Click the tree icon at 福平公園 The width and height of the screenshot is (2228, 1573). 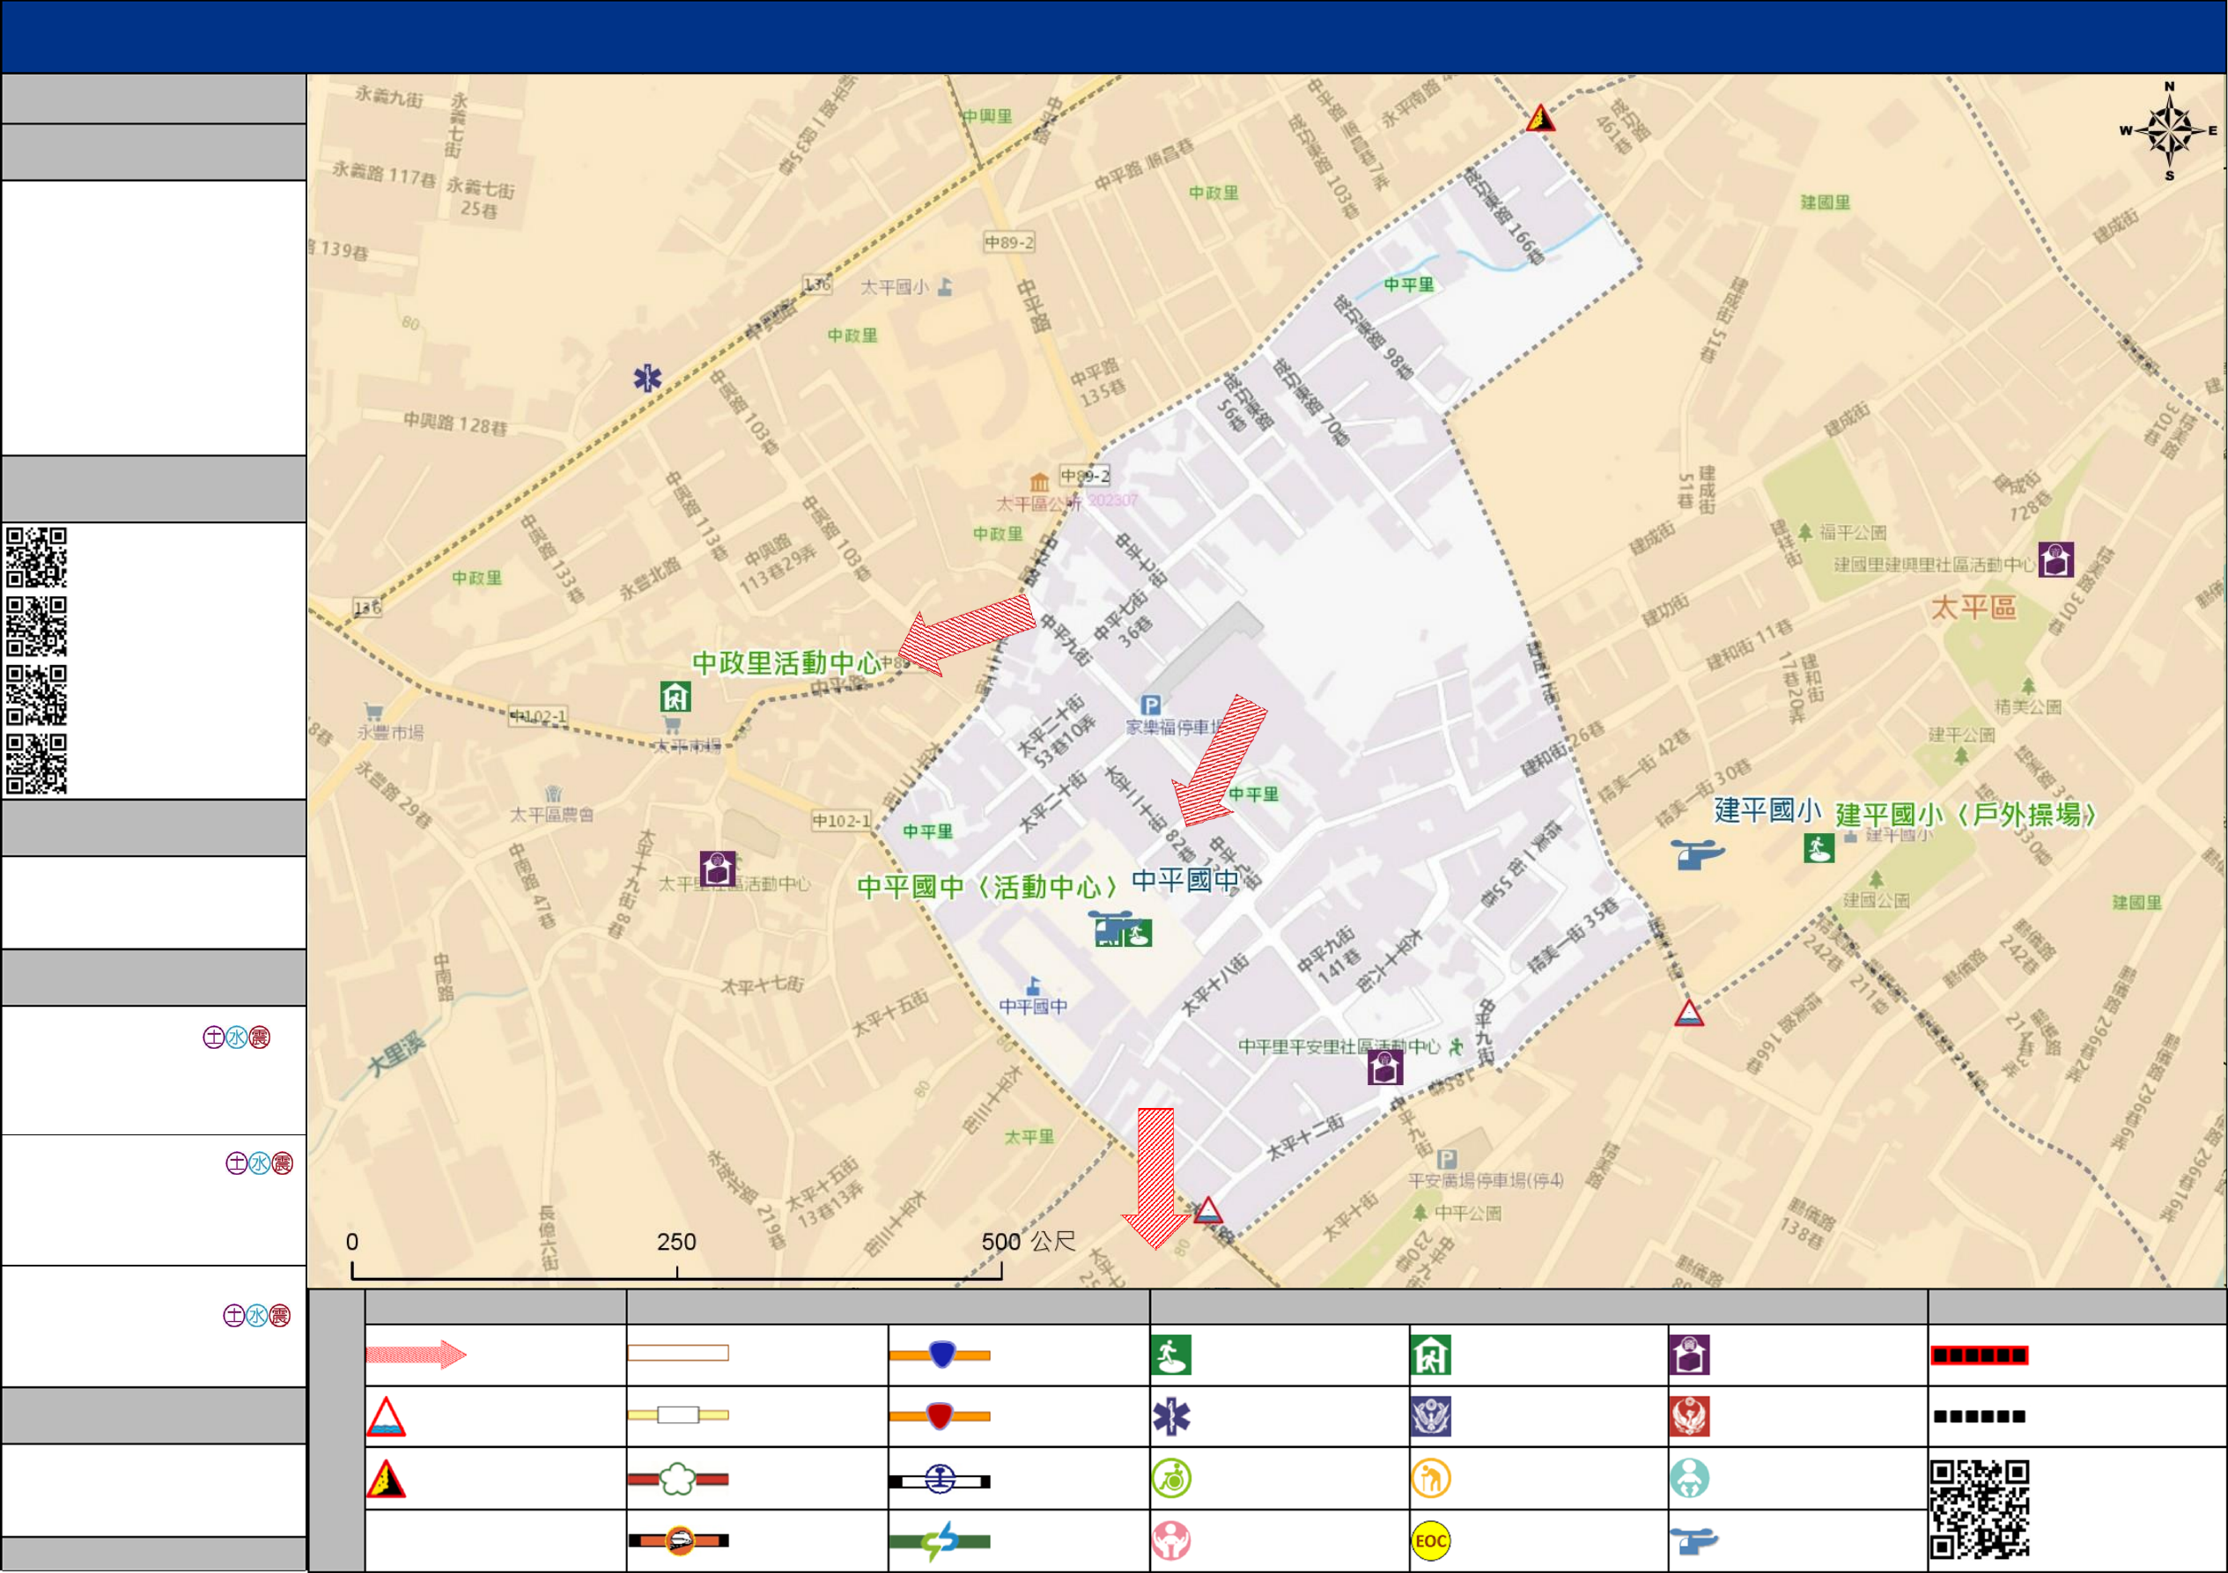1805,532
